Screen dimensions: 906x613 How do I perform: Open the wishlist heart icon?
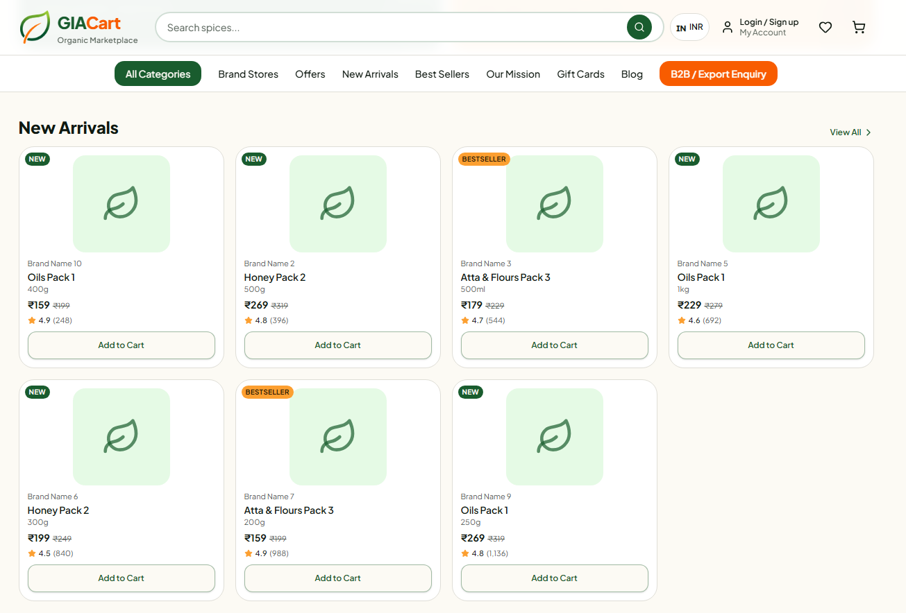coord(825,27)
